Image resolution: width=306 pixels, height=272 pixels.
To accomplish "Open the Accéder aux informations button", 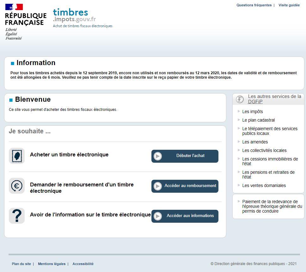I will click(x=185, y=216).
